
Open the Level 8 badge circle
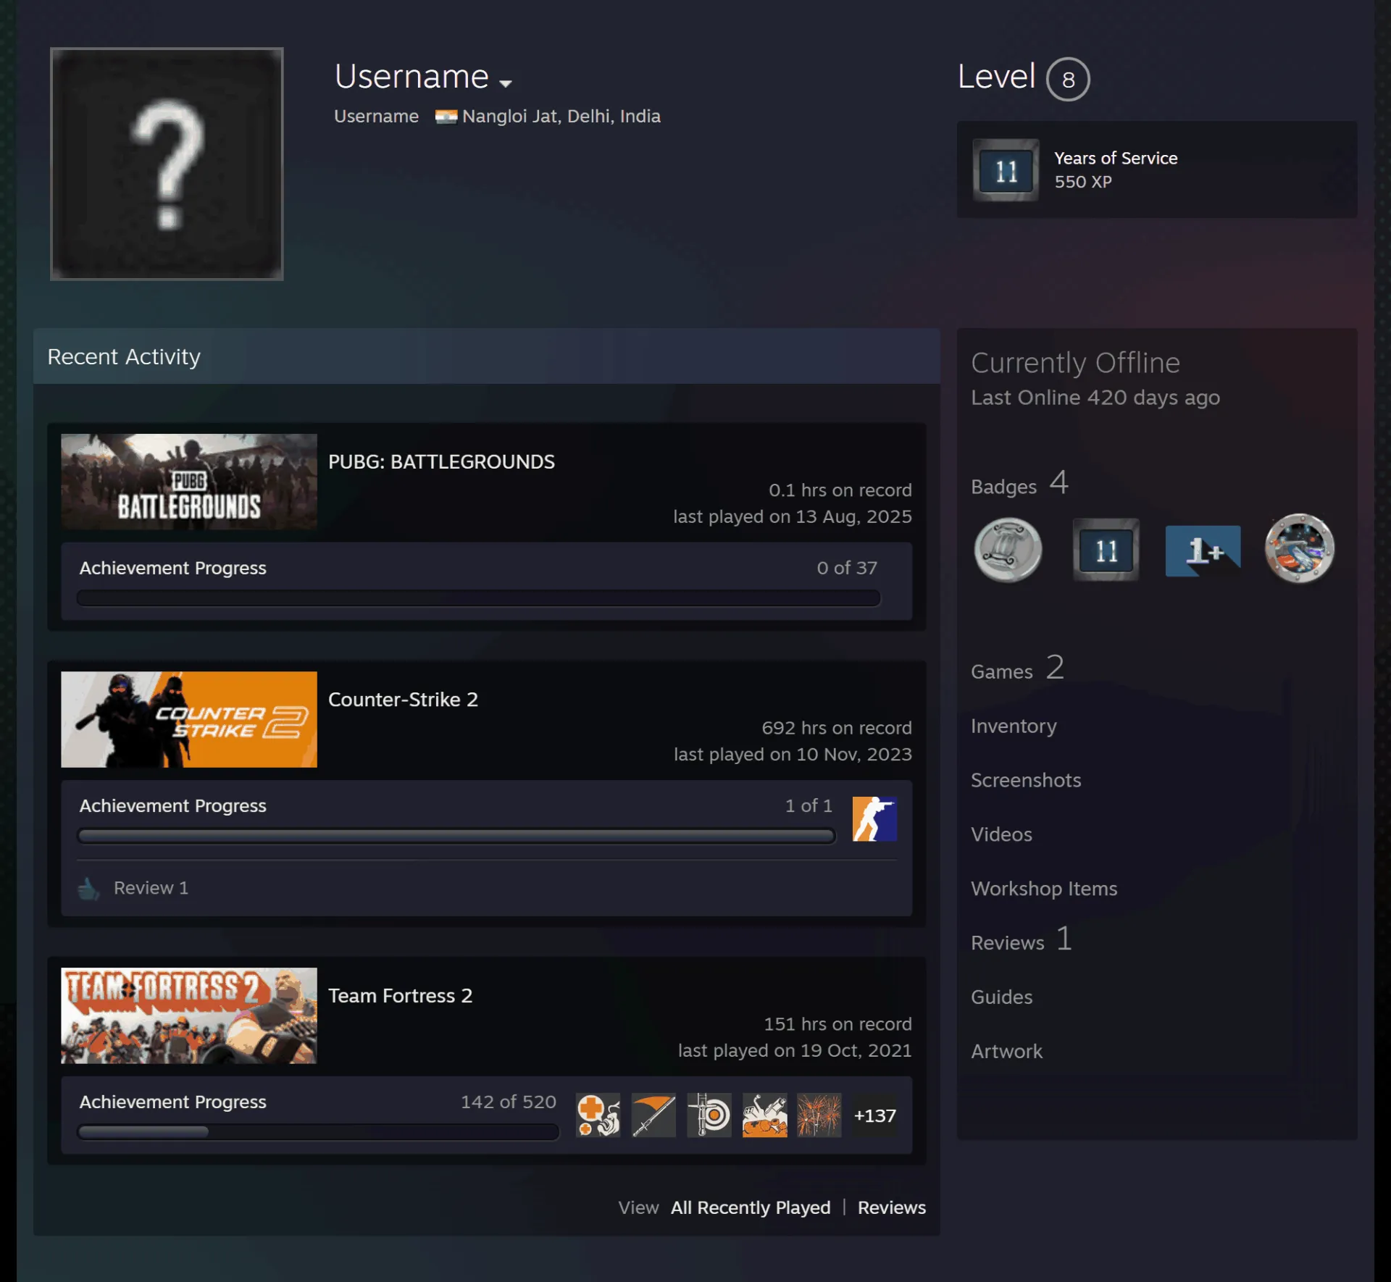pos(1068,79)
